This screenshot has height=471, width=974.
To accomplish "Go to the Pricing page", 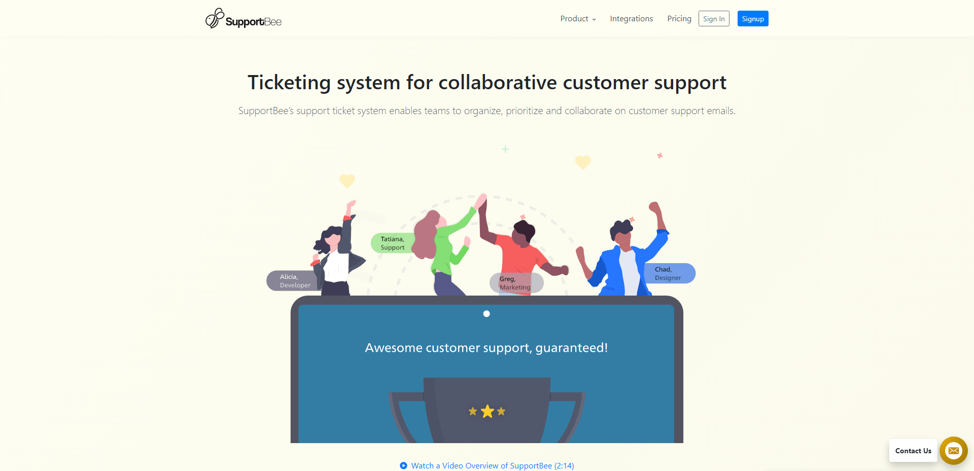I will pos(679,19).
